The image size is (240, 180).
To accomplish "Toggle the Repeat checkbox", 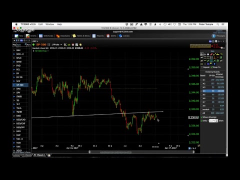I will (202, 67).
